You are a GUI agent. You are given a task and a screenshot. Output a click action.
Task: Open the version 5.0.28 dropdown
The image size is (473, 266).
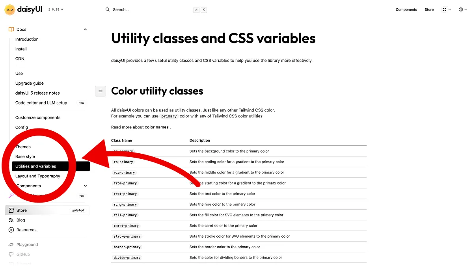pos(56,9)
